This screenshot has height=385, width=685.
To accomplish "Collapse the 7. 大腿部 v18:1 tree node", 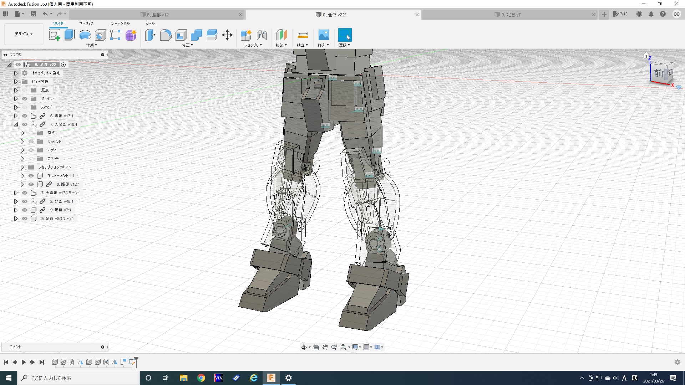I will (16, 124).
